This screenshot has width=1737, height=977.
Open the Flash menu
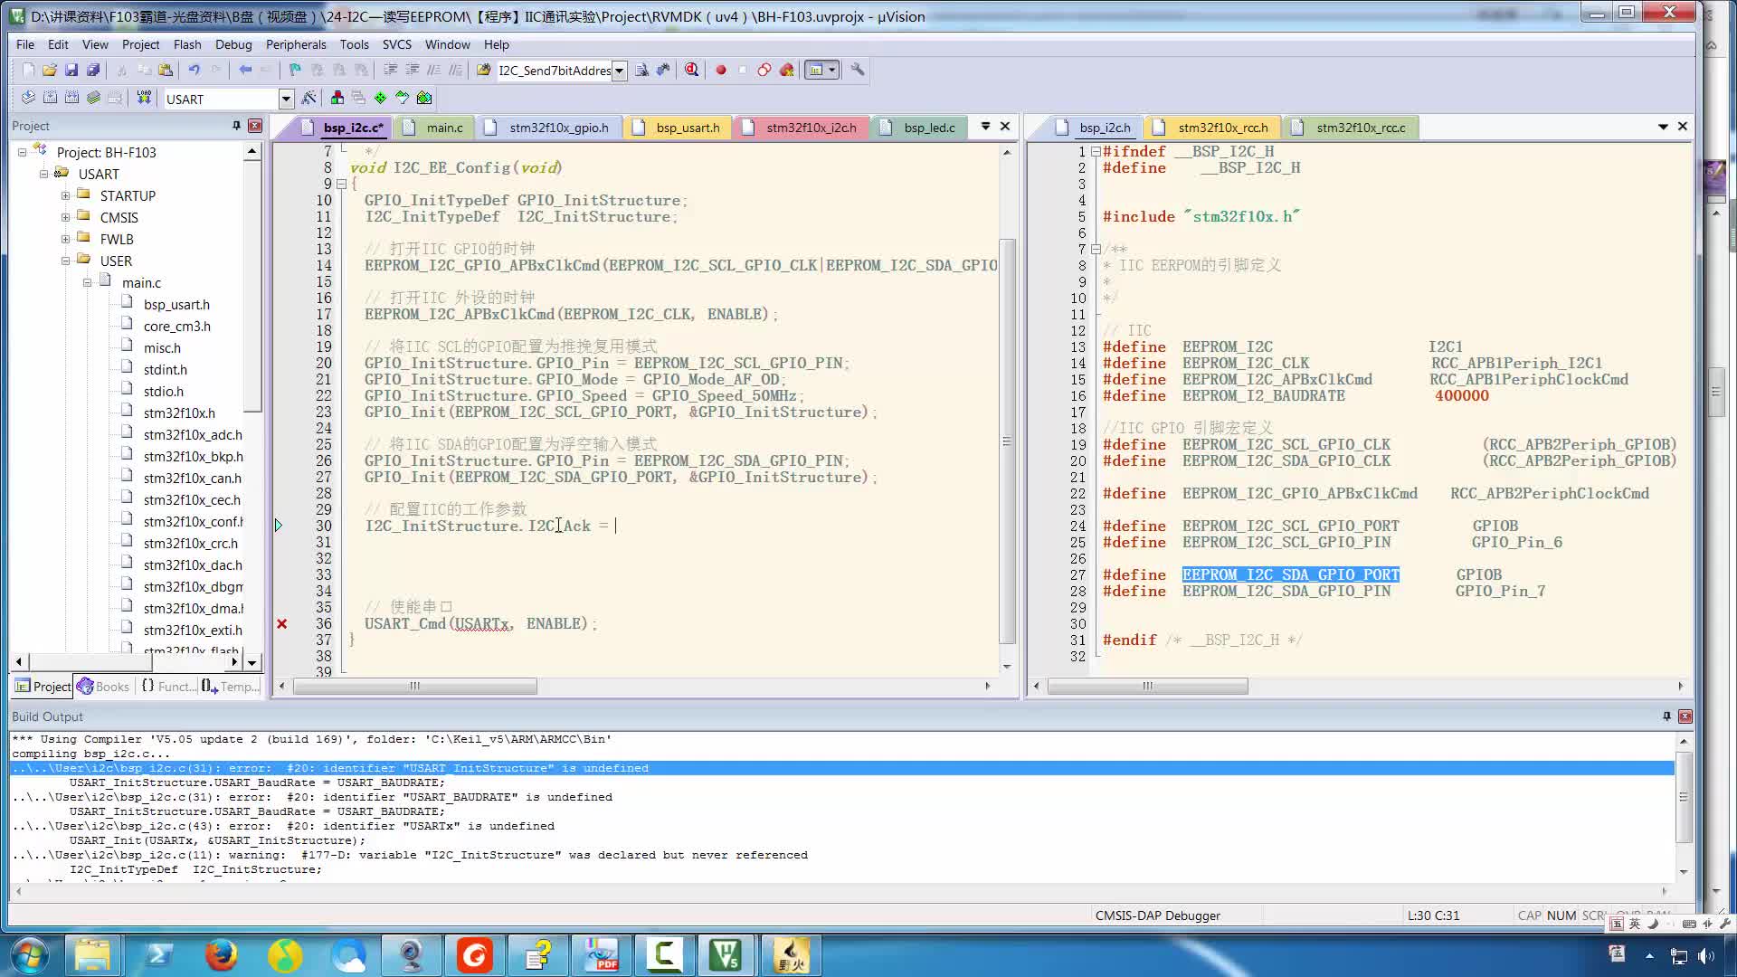coord(187,44)
